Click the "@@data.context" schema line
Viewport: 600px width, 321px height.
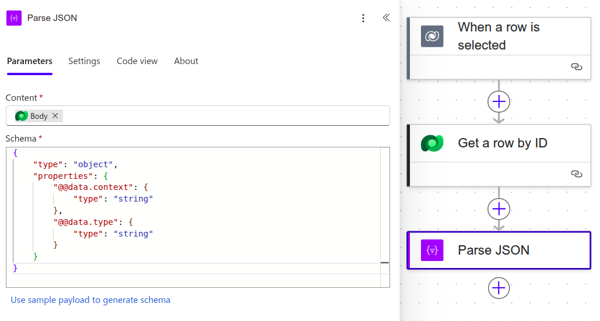point(101,187)
